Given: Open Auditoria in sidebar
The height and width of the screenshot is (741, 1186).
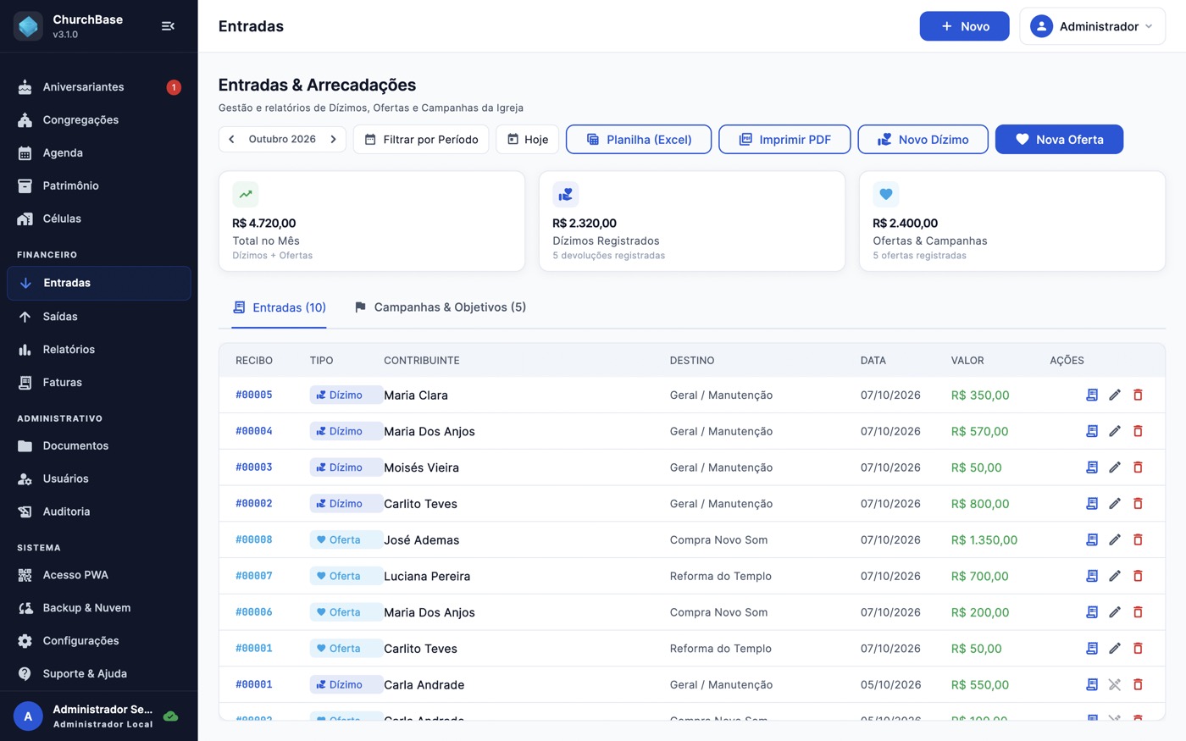Looking at the screenshot, I should click(99, 512).
